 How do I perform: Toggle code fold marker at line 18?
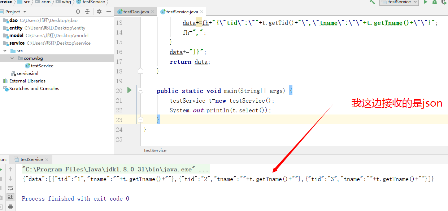point(141,71)
